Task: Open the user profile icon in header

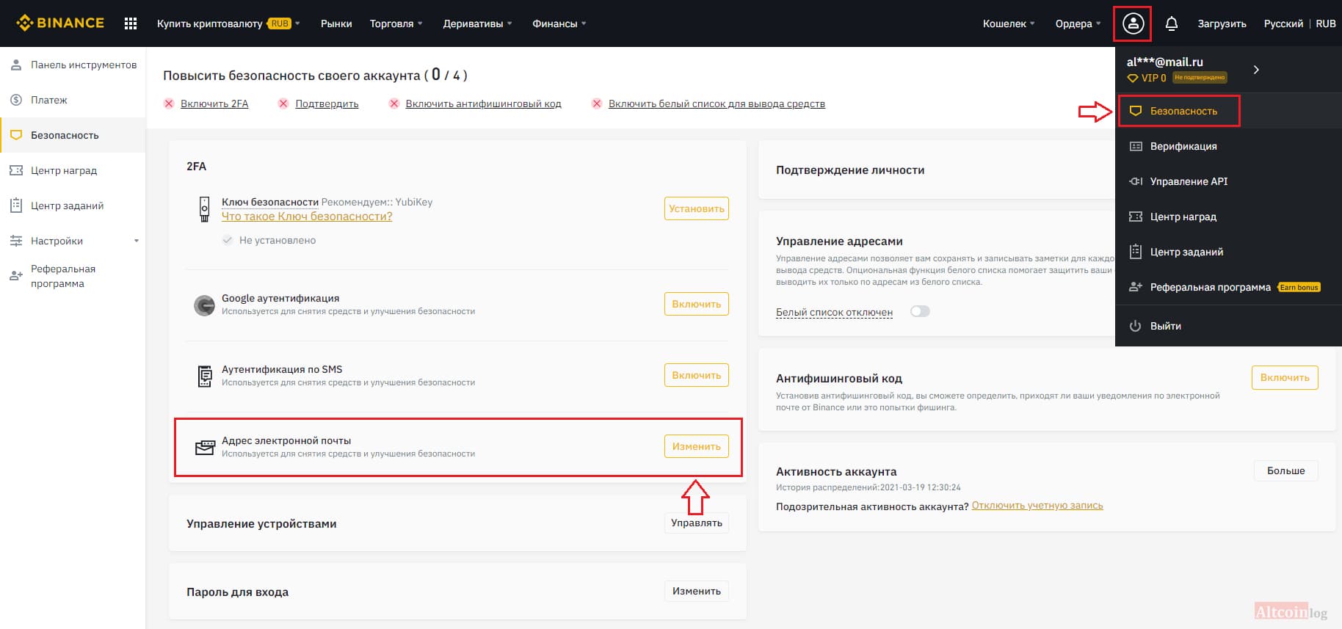Action: [x=1133, y=23]
